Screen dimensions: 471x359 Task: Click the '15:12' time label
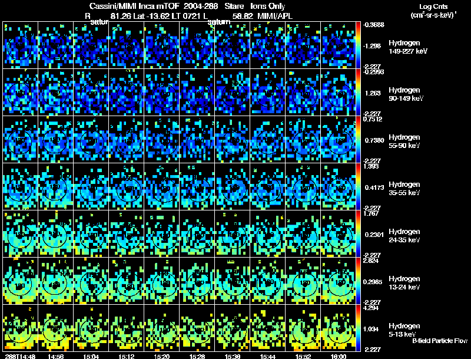(x=127, y=357)
